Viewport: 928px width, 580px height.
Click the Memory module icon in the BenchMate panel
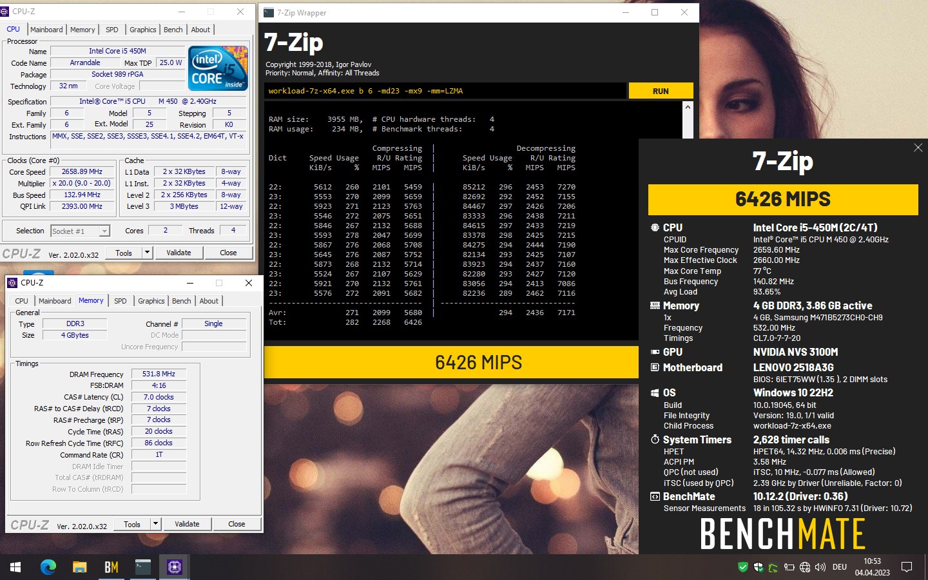(655, 305)
